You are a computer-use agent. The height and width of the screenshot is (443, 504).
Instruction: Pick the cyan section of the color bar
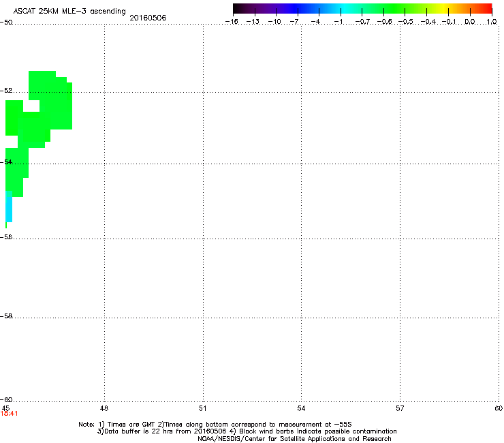click(x=344, y=9)
